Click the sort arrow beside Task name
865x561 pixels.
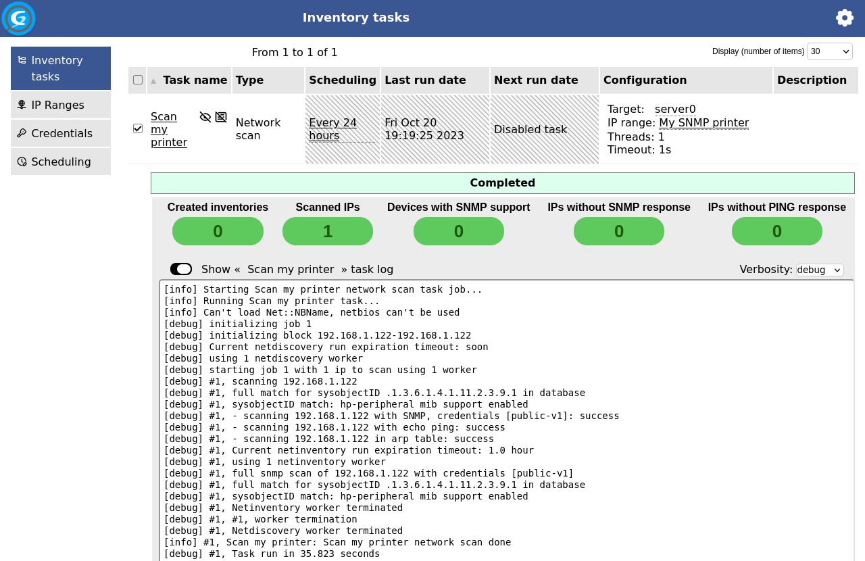pos(153,80)
